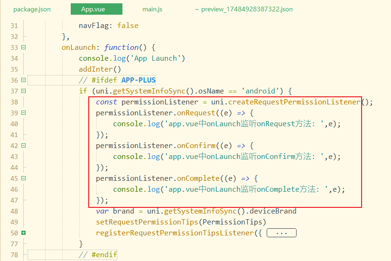Open the preview_17484928387322.json tab
Viewport: 391px width, 261px height.
(x=244, y=9)
